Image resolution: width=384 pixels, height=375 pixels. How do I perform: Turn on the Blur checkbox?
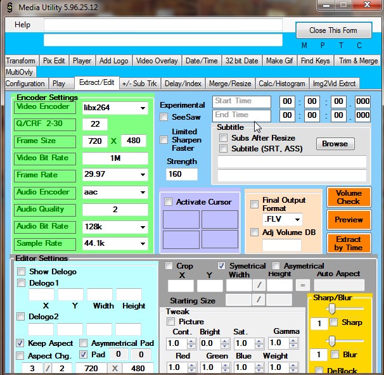(x=335, y=354)
